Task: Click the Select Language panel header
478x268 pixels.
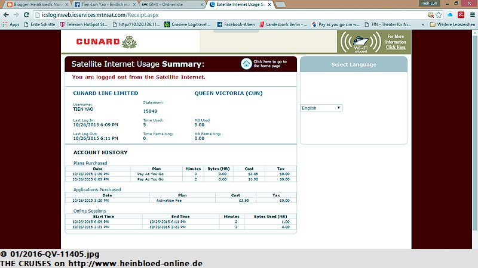Action: tap(354, 64)
